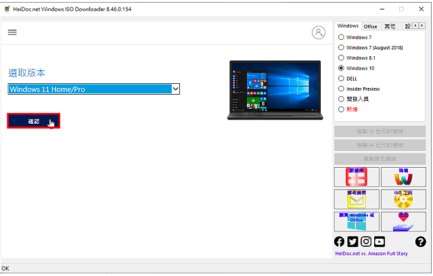
Task: Select the Windows 7 radio button
Action: pyautogui.click(x=341, y=37)
